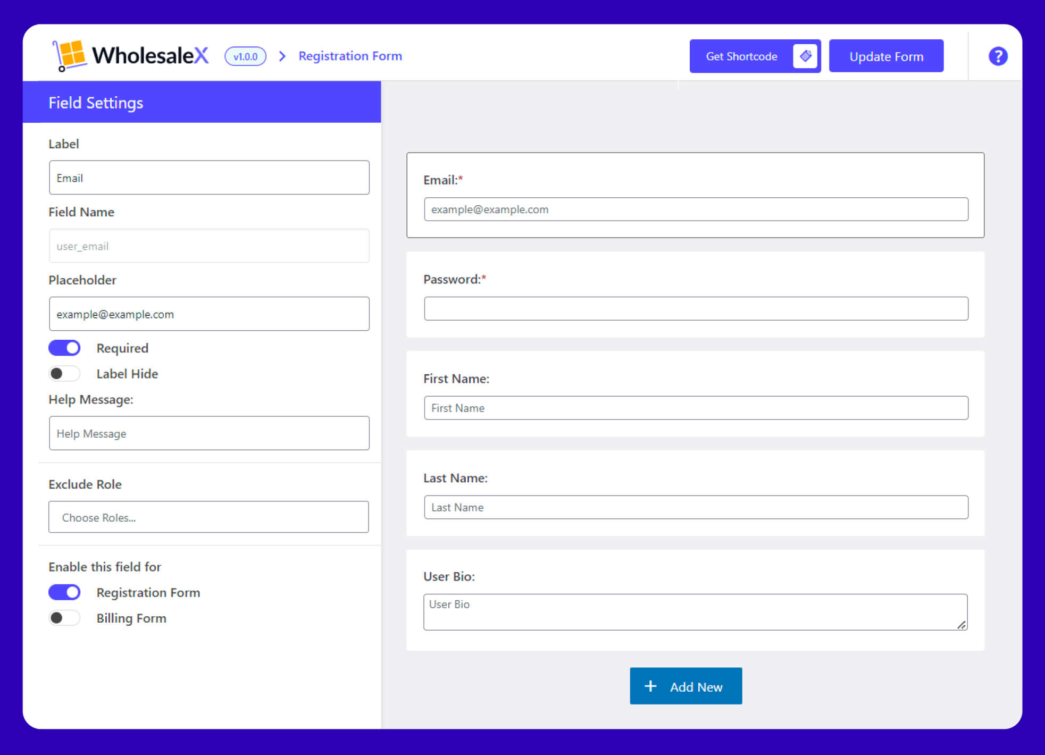Open the help question mark icon
This screenshot has width=1045, height=755.
[x=998, y=56]
